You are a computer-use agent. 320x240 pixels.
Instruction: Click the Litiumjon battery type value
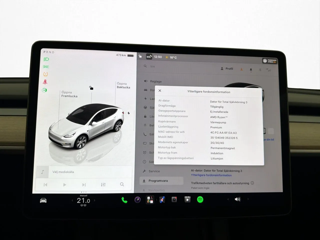(x=217, y=158)
